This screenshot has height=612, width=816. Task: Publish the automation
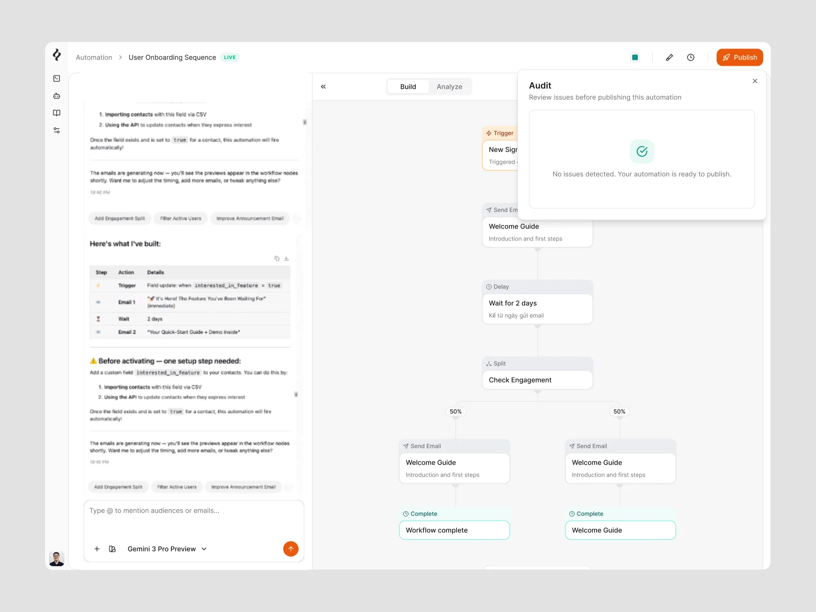[740, 58]
